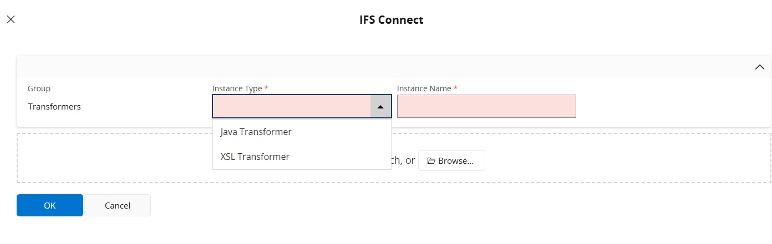772x244 pixels.
Task: Click the Group field label
Action: [x=39, y=89]
